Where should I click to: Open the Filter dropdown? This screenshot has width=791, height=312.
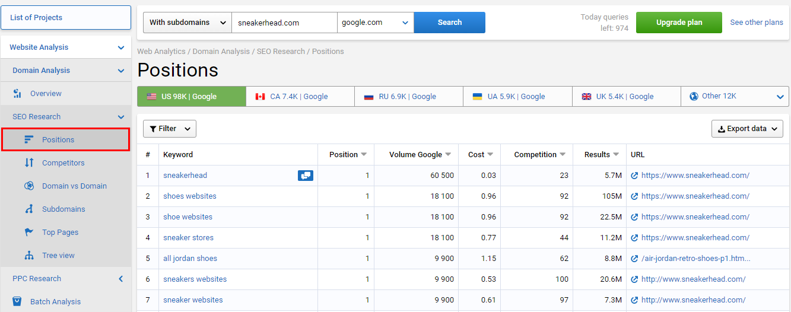[170, 129]
